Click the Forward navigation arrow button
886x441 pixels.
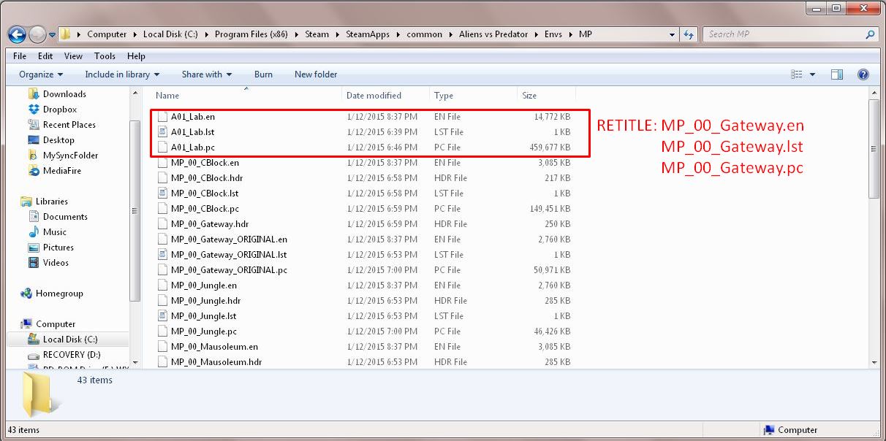tap(37, 34)
